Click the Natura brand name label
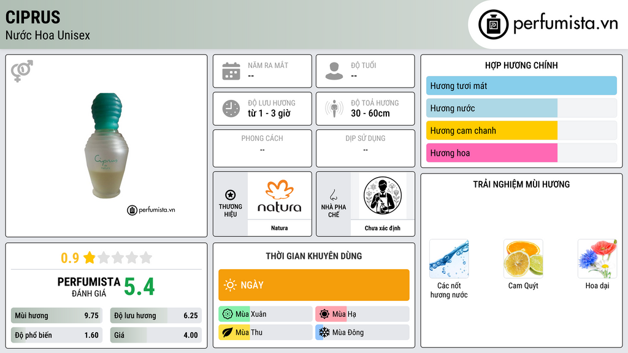 point(279,228)
